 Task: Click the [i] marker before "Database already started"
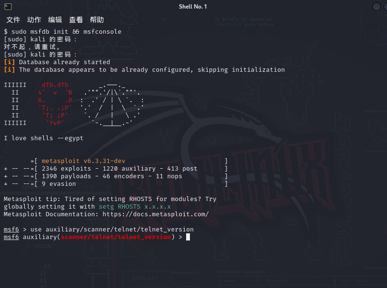[9, 62]
